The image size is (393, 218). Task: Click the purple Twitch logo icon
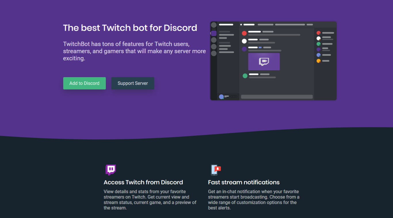[110, 170]
